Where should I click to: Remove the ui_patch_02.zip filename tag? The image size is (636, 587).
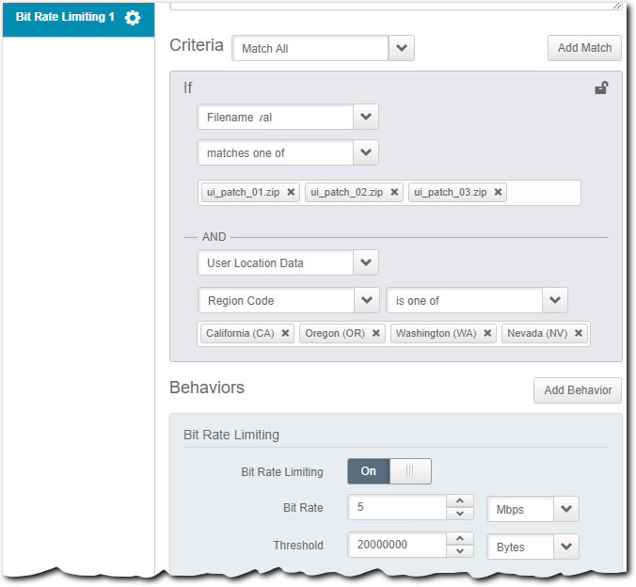[x=395, y=192]
